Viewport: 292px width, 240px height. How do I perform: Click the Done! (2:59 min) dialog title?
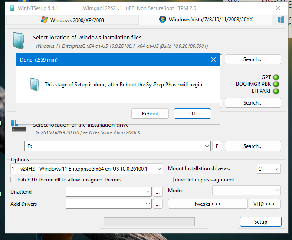pos(39,60)
